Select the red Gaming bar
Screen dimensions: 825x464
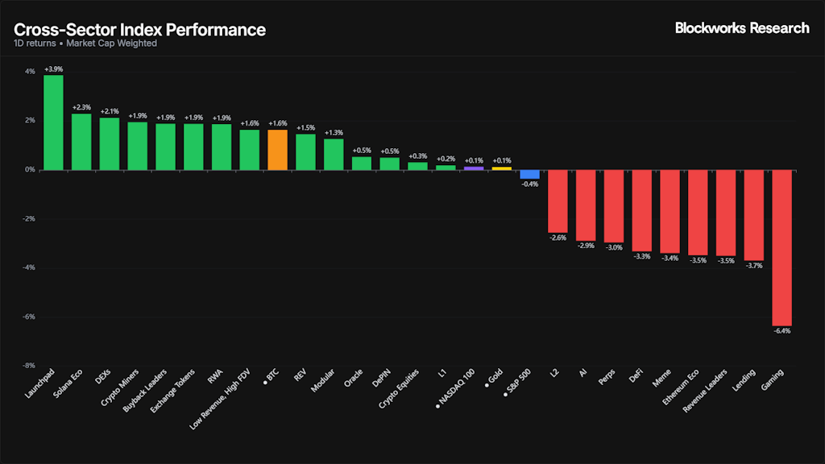[x=781, y=246]
